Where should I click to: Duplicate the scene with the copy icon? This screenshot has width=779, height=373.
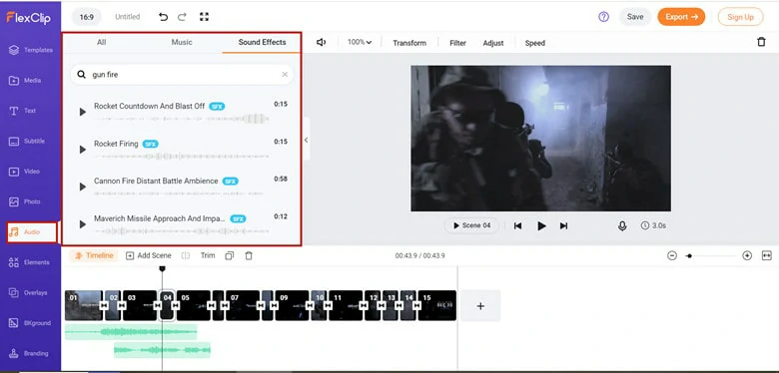coord(229,256)
